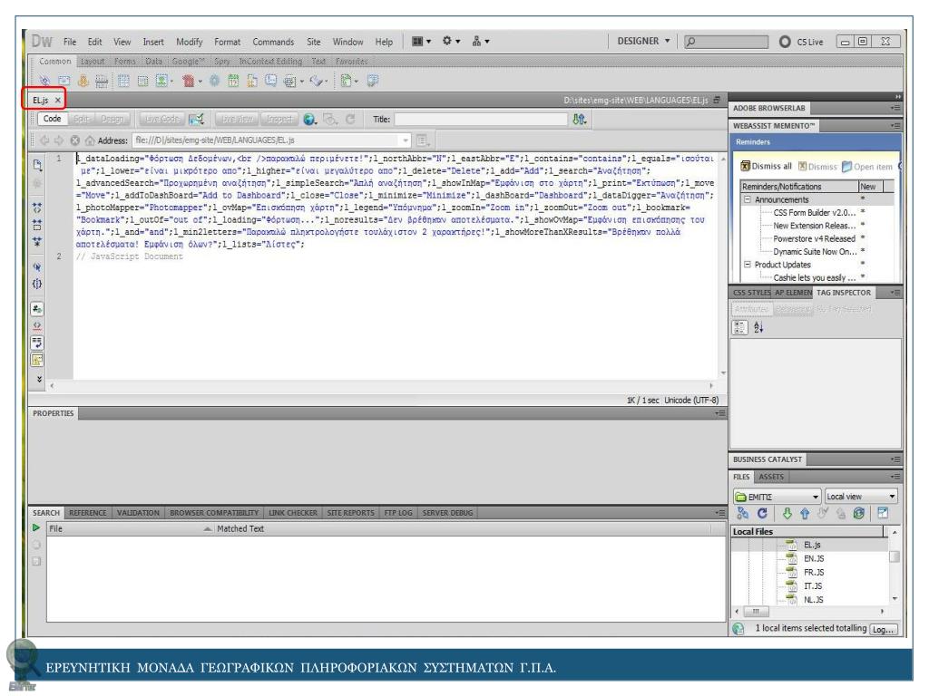This screenshot has height=696, width=929.
Task: Select EN.JS in Local Files
Action: point(814,558)
